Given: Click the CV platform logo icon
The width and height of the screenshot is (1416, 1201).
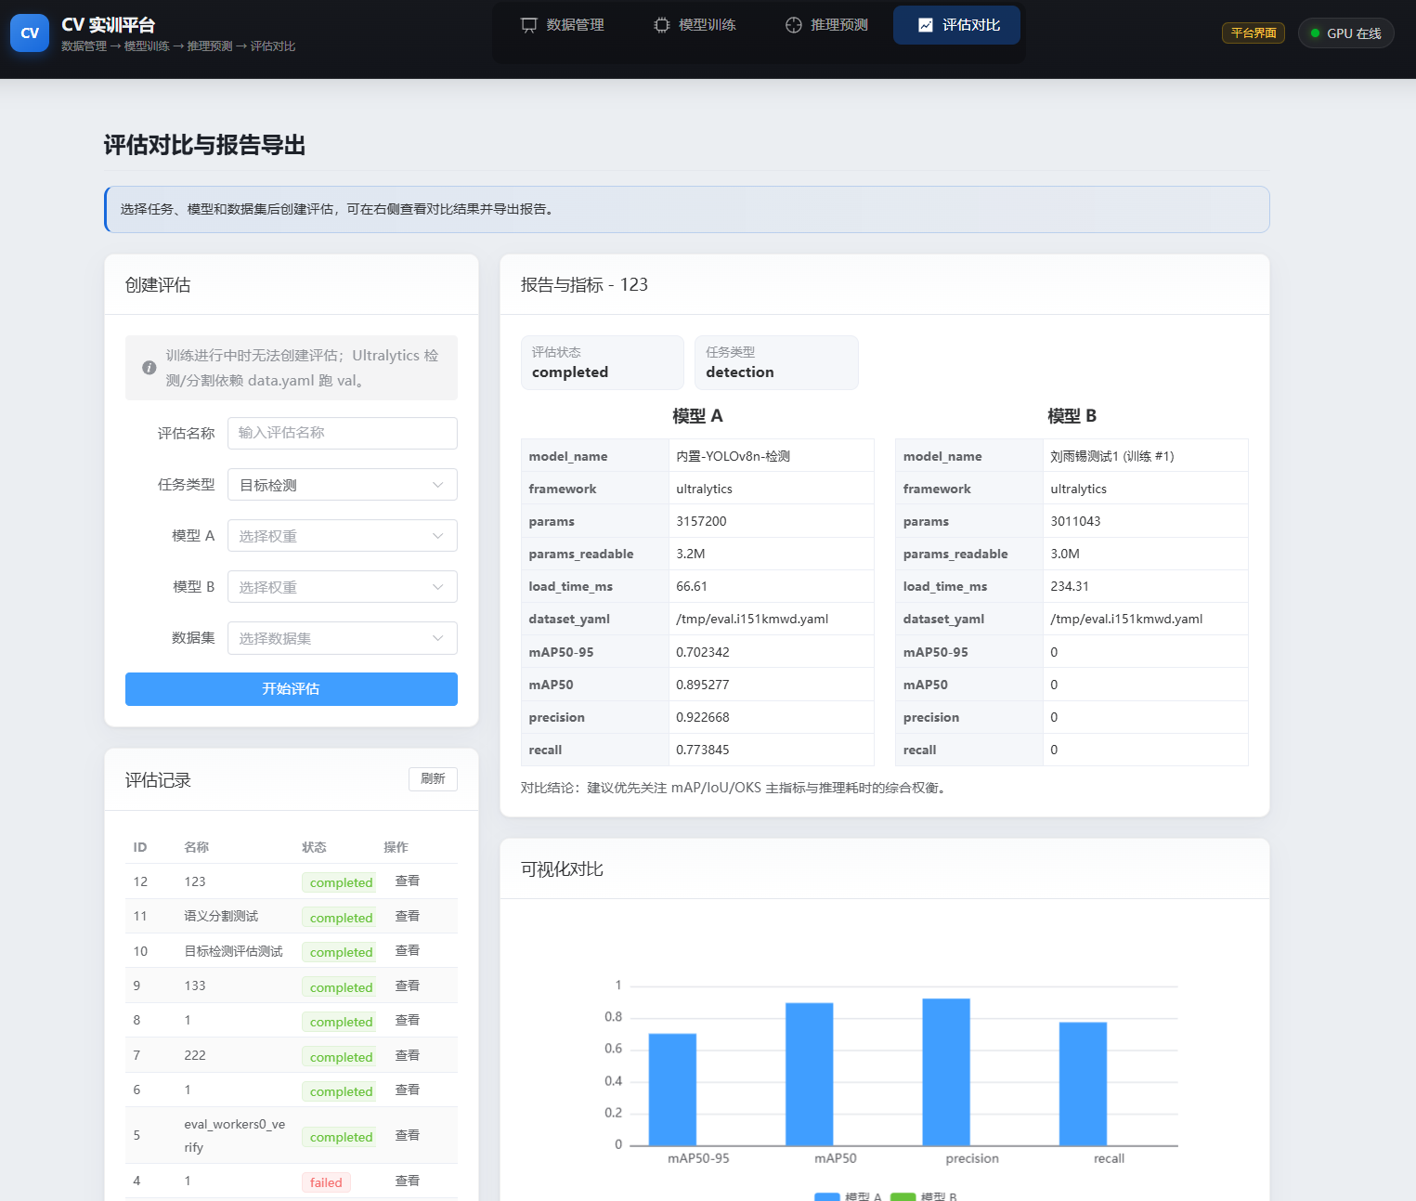Looking at the screenshot, I should [x=30, y=33].
